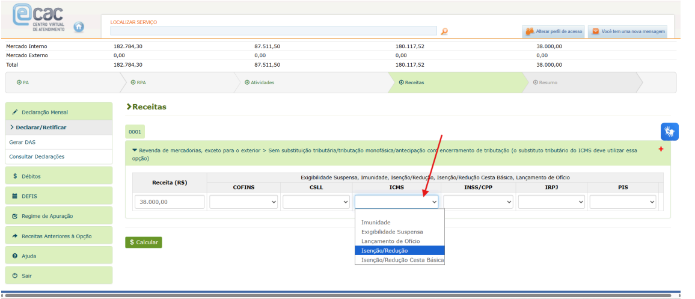This screenshot has height=299, width=695.
Task: Click the Alterar perfil de acesso people icon
Action: pyautogui.click(x=530, y=31)
